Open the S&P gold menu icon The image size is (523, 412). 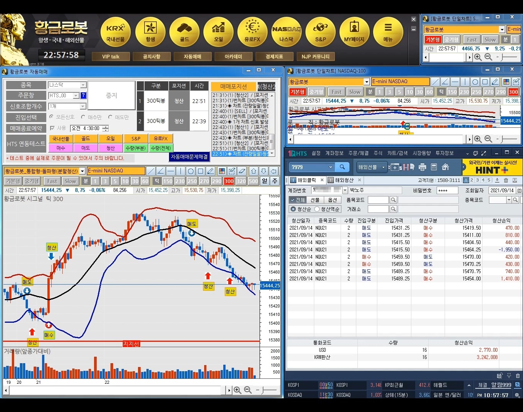(x=320, y=32)
